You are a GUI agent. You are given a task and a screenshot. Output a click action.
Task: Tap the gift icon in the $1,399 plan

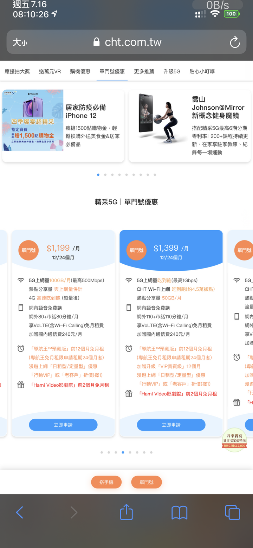[x=129, y=393]
